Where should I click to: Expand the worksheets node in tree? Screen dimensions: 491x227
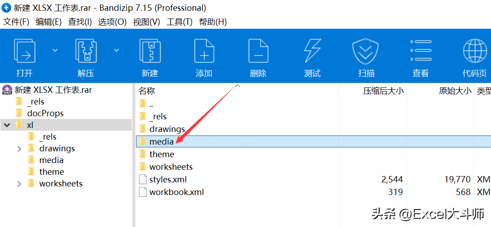pos(19,184)
